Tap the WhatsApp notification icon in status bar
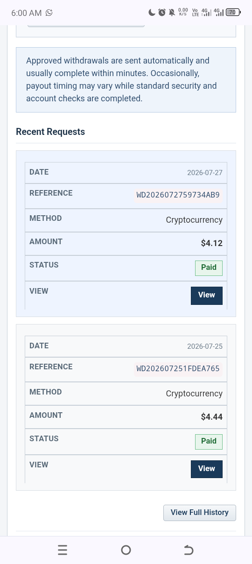Viewport: 252px width, 564px height. pyautogui.click(x=49, y=13)
